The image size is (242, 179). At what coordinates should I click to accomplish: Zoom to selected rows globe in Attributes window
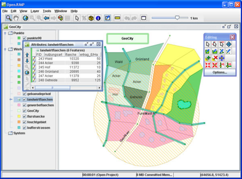click(27, 72)
